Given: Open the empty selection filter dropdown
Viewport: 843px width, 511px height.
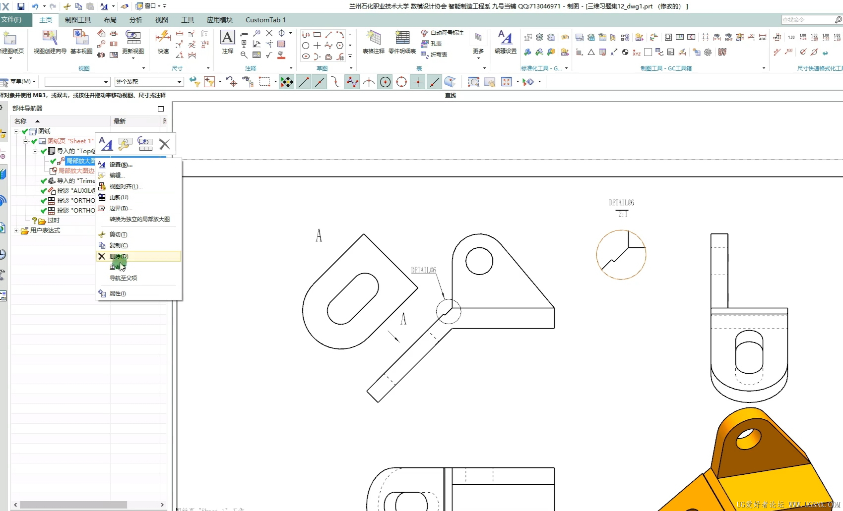Looking at the screenshot, I should [x=77, y=82].
